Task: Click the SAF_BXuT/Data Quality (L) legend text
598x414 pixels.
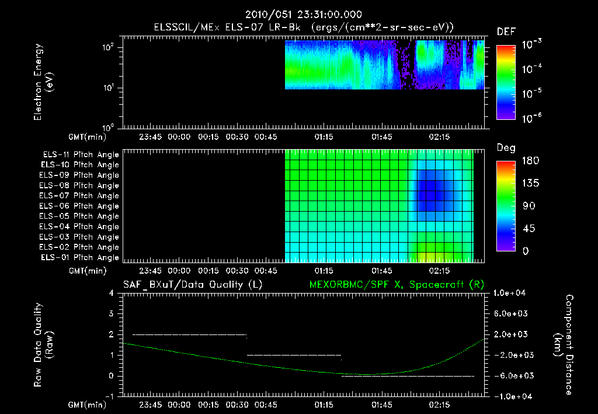Action: click(193, 285)
